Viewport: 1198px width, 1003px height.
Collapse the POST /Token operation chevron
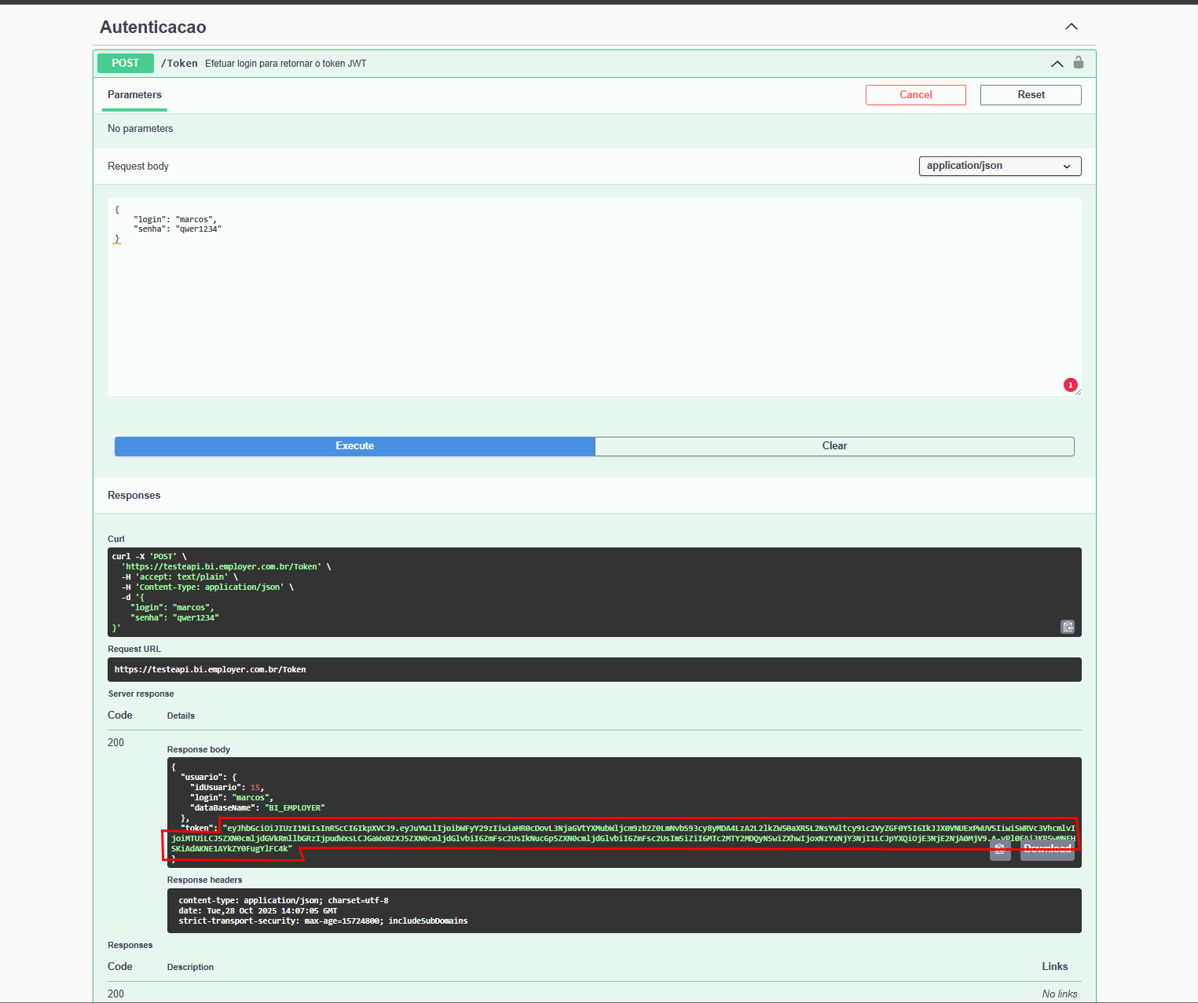coord(1057,64)
